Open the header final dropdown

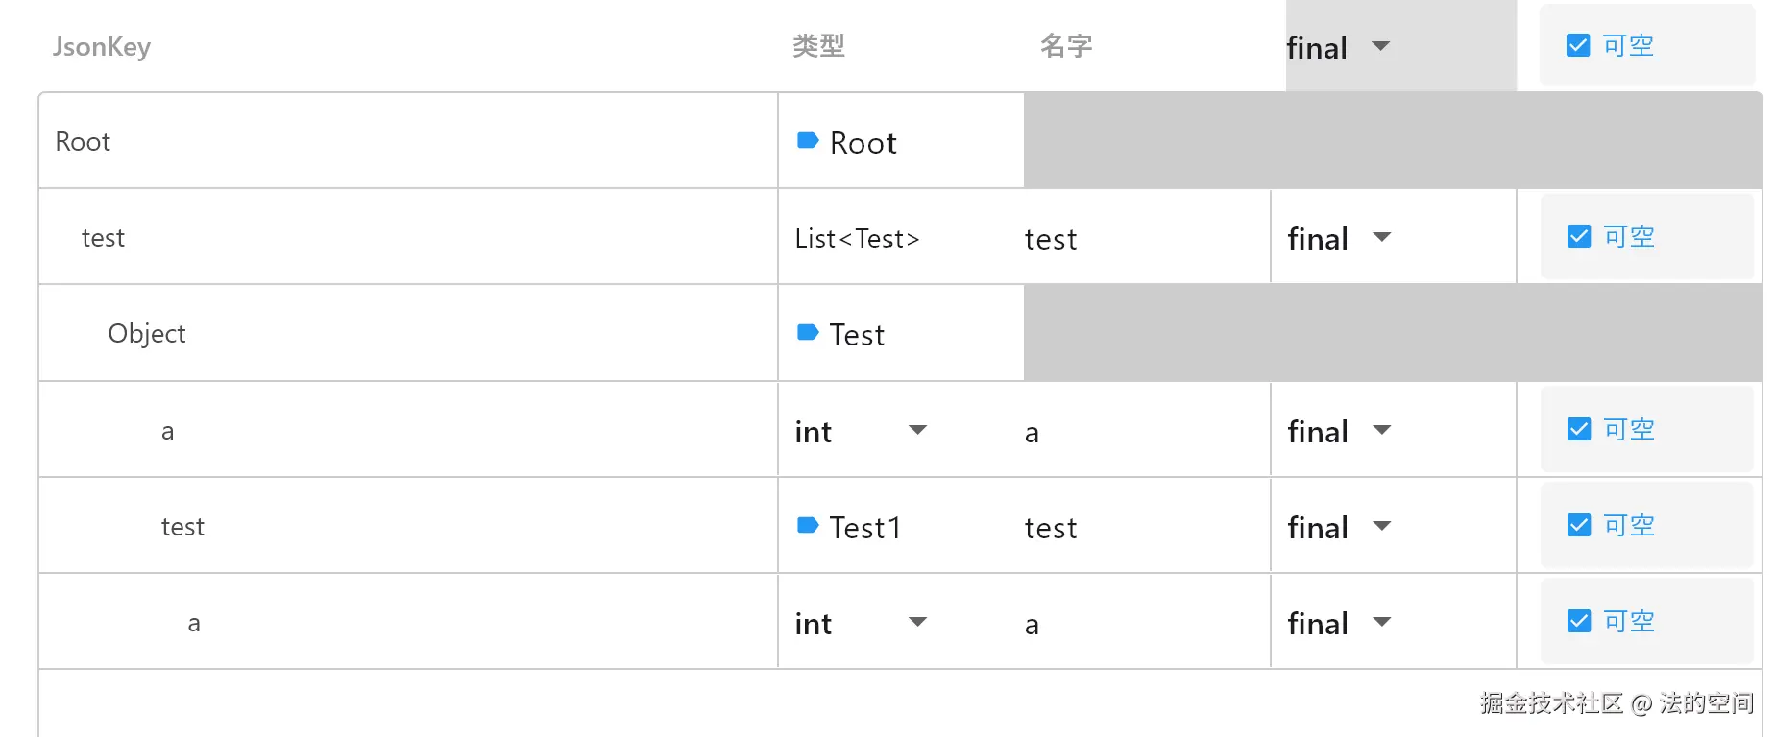tap(1380, 46)
